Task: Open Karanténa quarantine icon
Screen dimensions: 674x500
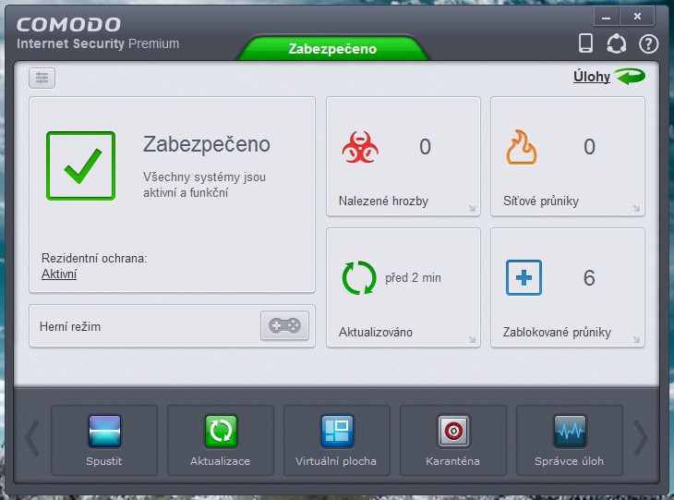Action: tap(453, 432)
